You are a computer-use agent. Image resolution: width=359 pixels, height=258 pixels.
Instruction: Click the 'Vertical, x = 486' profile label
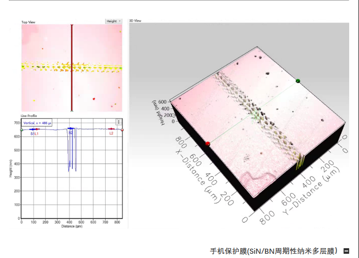click(37, 122)
